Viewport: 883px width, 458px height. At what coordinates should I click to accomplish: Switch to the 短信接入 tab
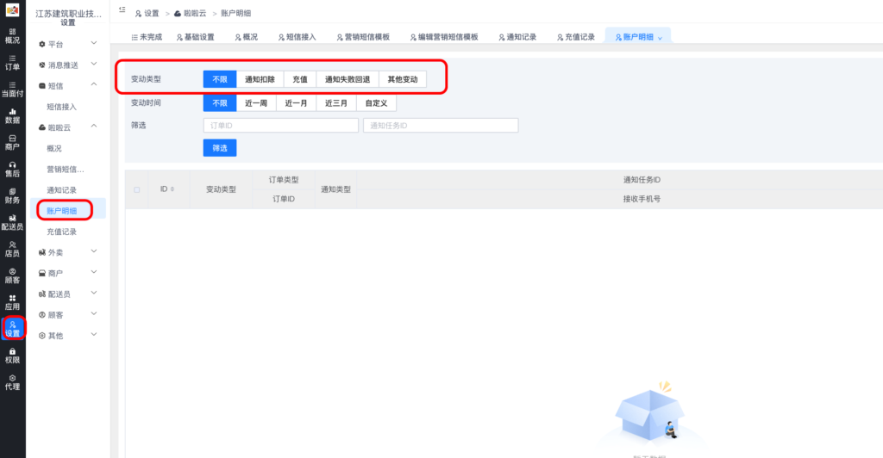[297, 36]
